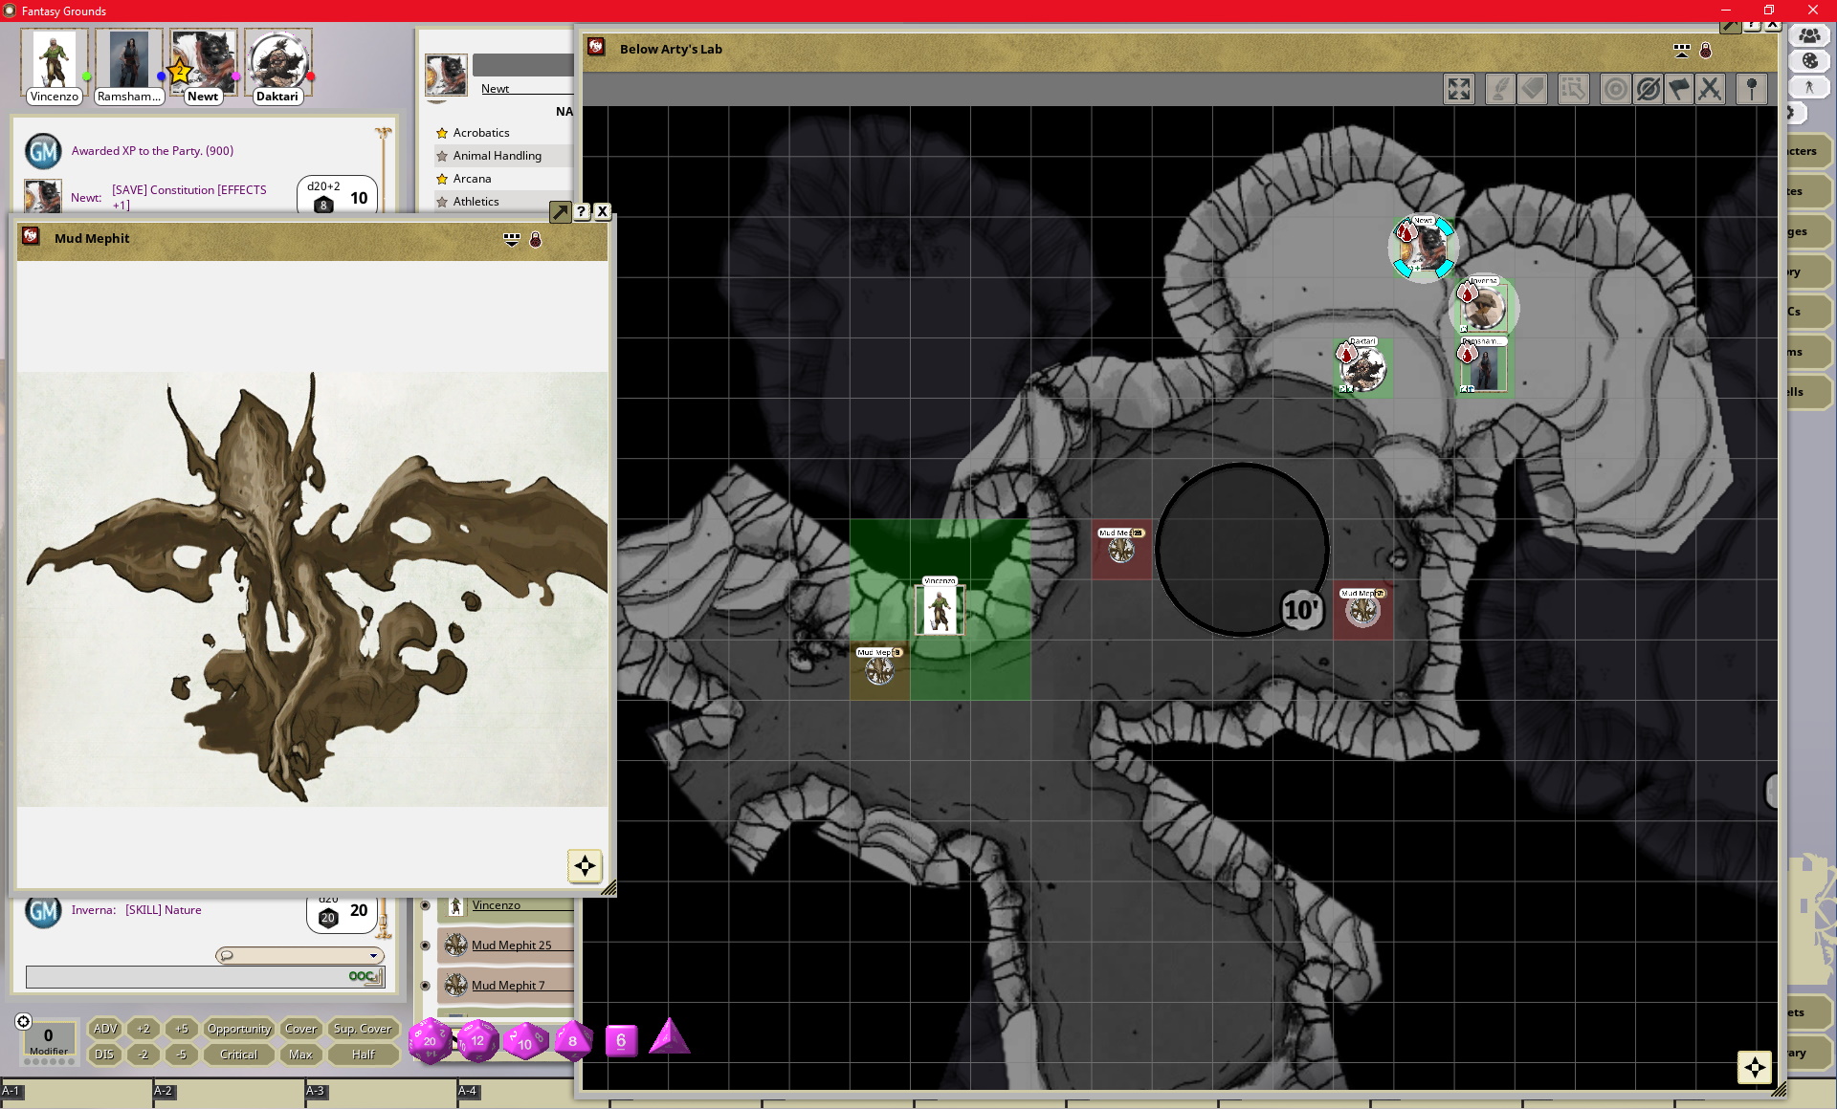
Task: Enable the Critical modifier button
Action: (x=239, y=1055)
